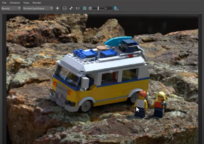Viewport: 204px width, 144px height.
Task: Open the log window icon
Action: 116,8
